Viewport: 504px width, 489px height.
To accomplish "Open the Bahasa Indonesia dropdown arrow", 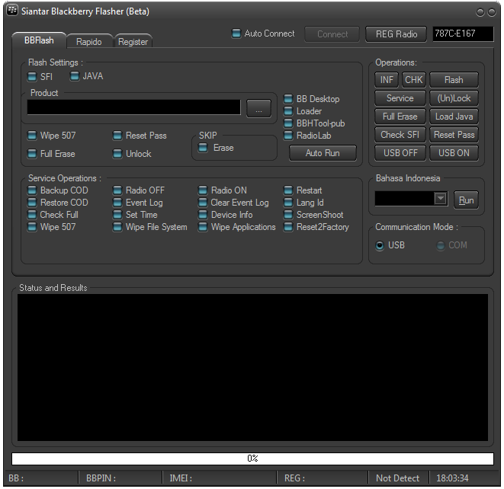I will [441, 199].
